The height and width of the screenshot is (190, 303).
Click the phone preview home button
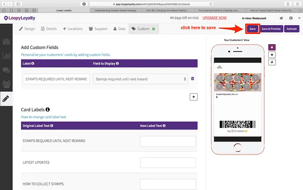(238, 147)
